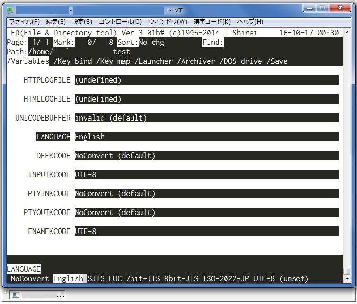Screen dimensions: 357x304
Task: Click the taskbar window icon below
Action: click(x=16, y=295)
